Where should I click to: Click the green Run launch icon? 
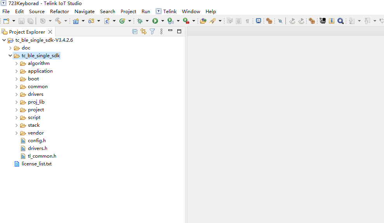(155, 21)
